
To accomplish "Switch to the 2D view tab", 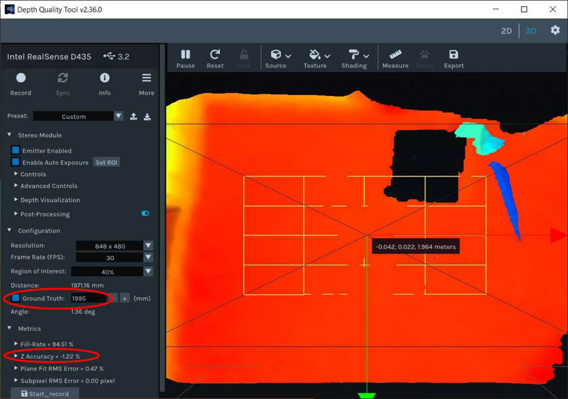I will [506, 31].
